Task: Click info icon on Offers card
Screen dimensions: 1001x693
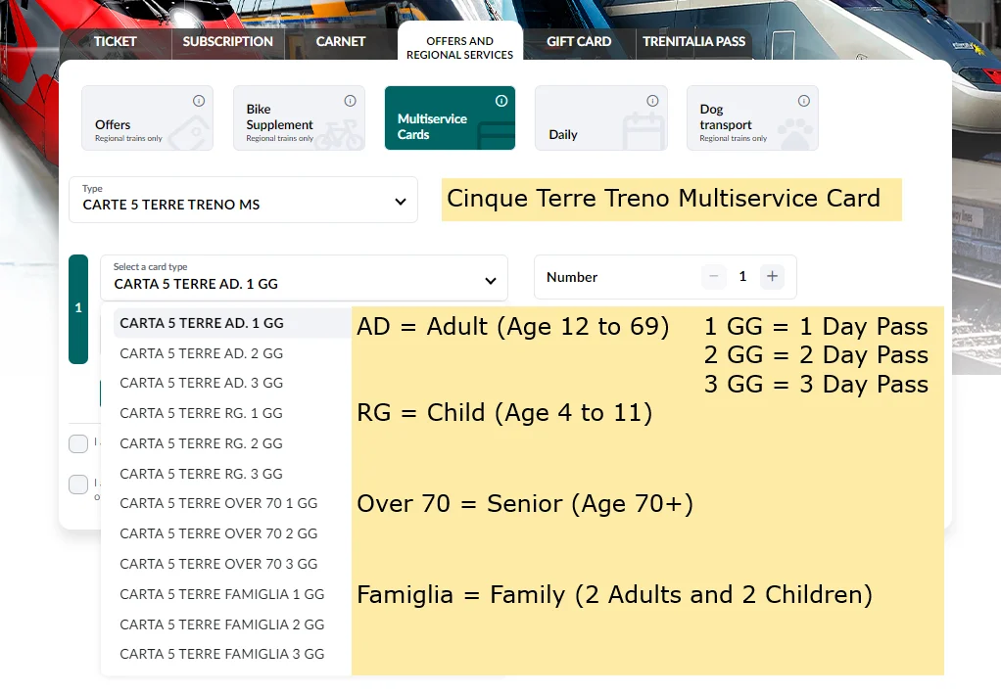Action: [x=199, y=101]
